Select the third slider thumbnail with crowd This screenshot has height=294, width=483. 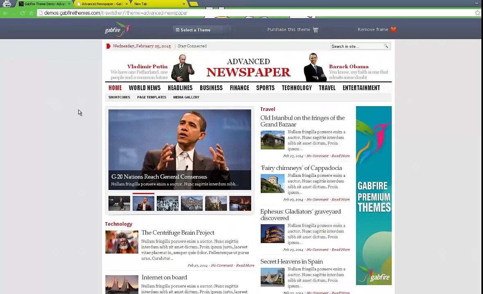[x=167, y=203]
